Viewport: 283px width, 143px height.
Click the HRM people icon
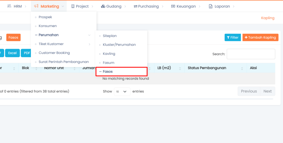coord(9,6)
